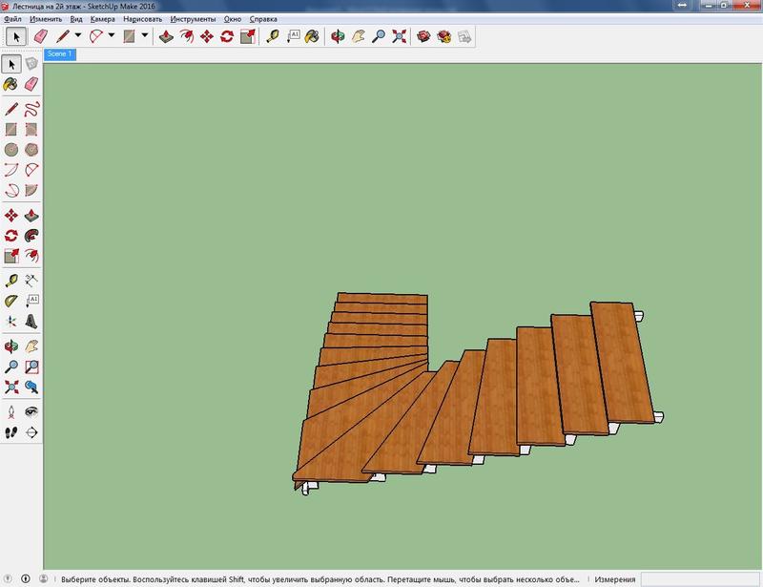Switch to the Scene 1 tab
The height and width of the screenshot is (587, 763).
(59, 54)
